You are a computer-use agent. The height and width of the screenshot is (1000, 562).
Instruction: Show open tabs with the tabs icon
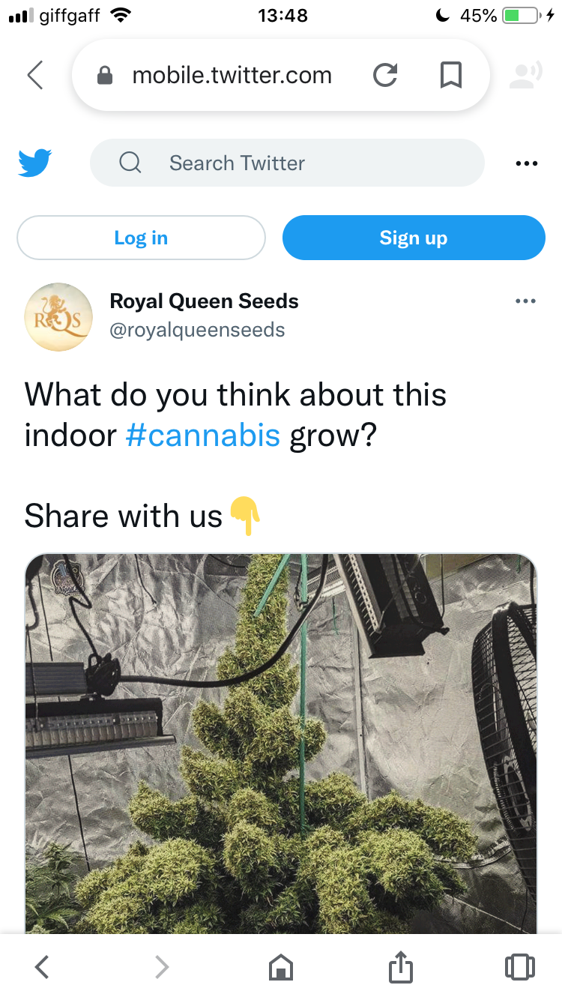click(520, 967)
